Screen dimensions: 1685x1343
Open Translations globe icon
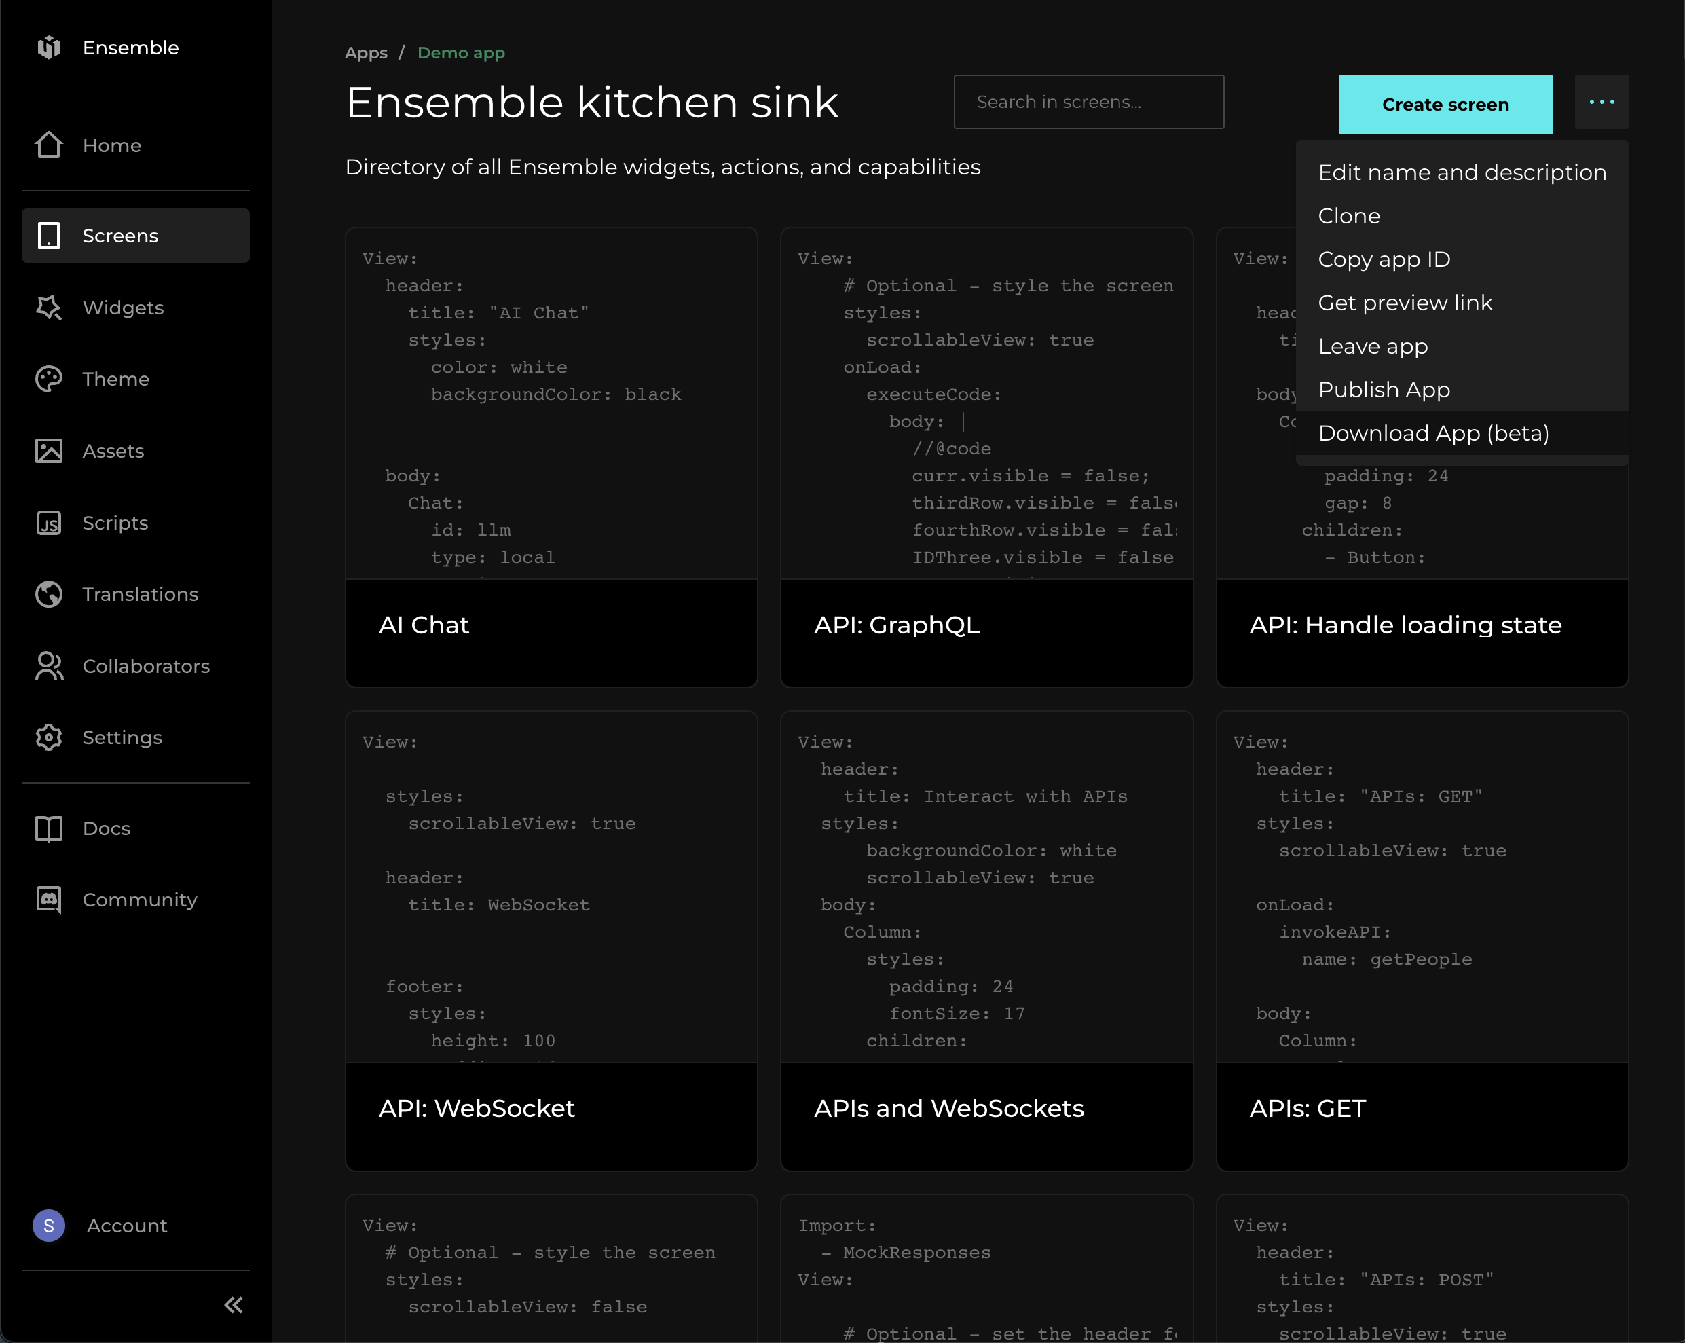(48, 594)
